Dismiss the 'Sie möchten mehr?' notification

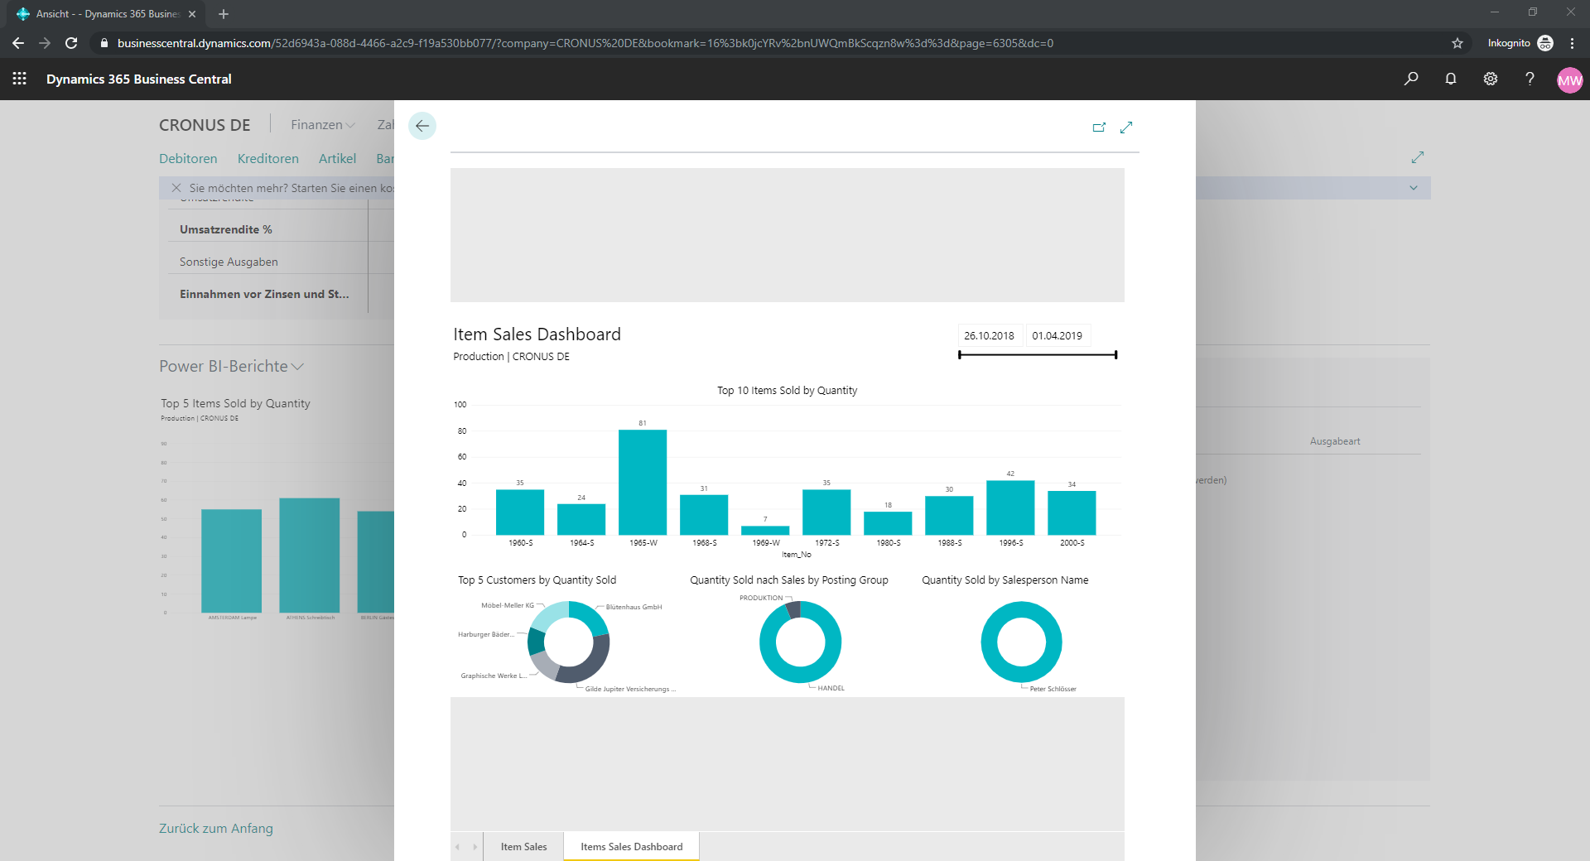pyautogui.click(x=176, y=188)
